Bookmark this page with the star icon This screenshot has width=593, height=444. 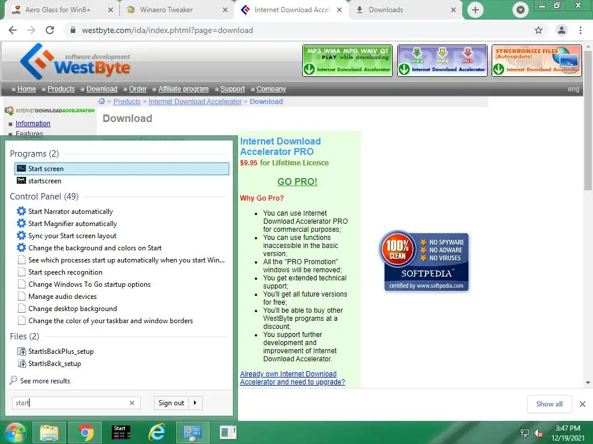[539, 30]
